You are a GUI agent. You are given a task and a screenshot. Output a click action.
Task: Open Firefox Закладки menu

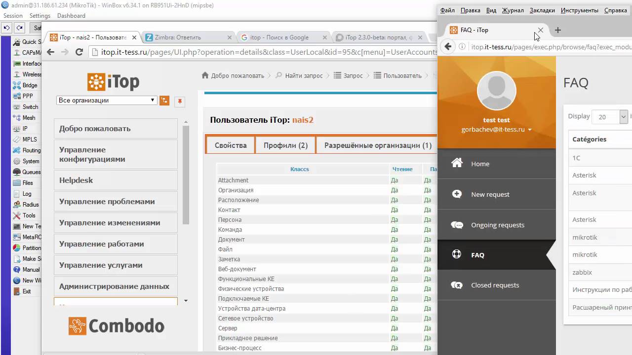[x=542, y=10]
